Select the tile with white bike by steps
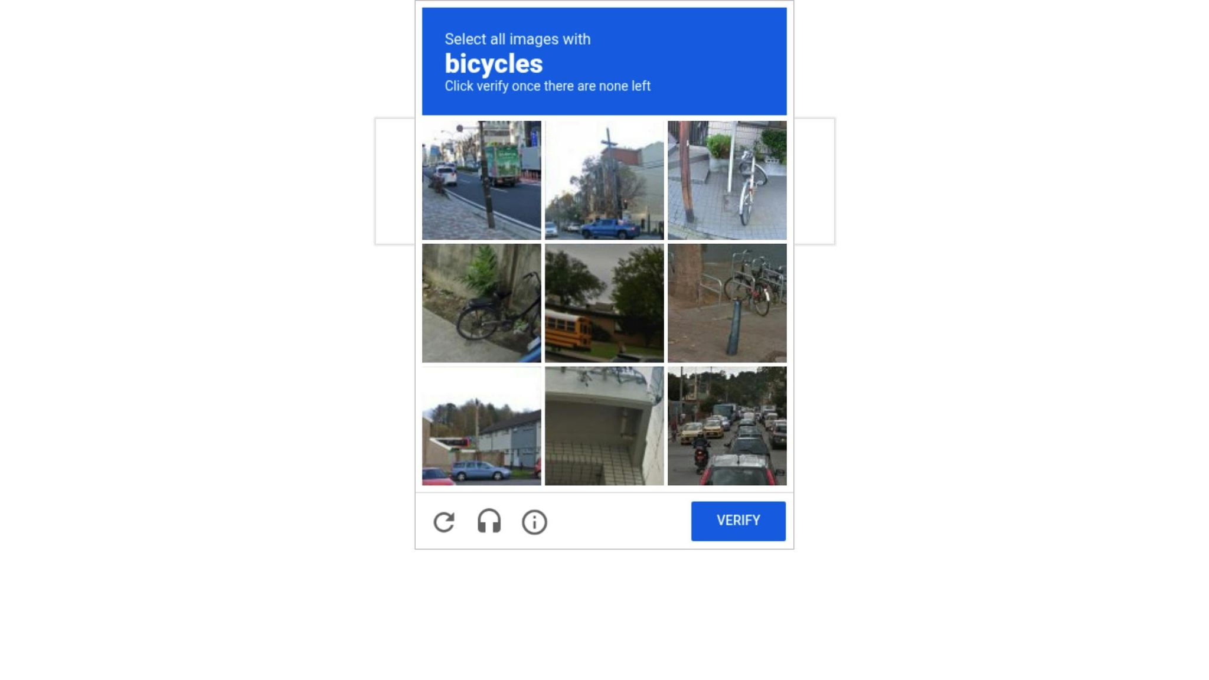 pyautogui.click(x=727, y=180)
